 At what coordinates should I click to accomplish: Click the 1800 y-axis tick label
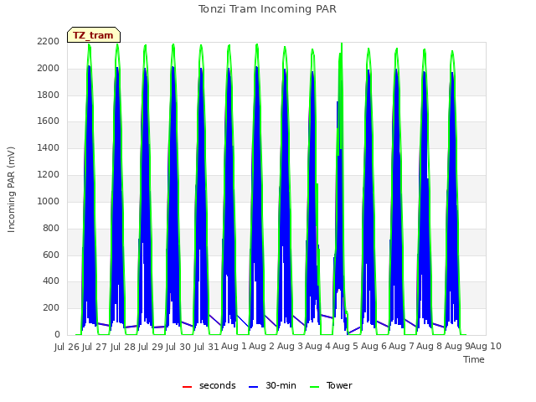(x=49, y=95)
